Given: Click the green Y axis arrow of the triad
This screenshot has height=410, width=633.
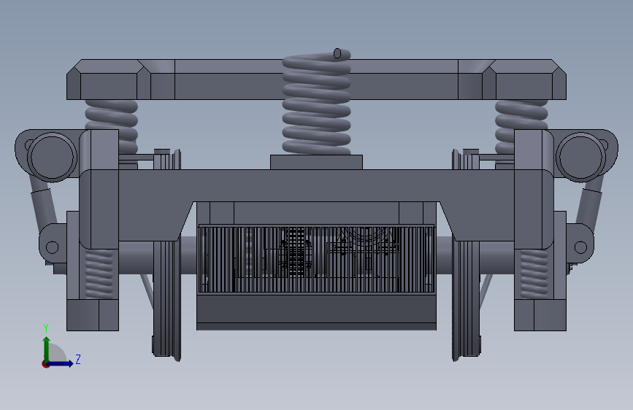Looking at the screenshot, I should point(47,348).
